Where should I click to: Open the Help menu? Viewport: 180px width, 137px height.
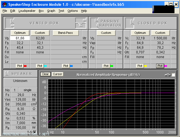[84, 11]
